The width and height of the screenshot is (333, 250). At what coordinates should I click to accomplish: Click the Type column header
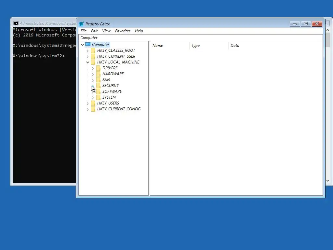click(x=209, y=46)
